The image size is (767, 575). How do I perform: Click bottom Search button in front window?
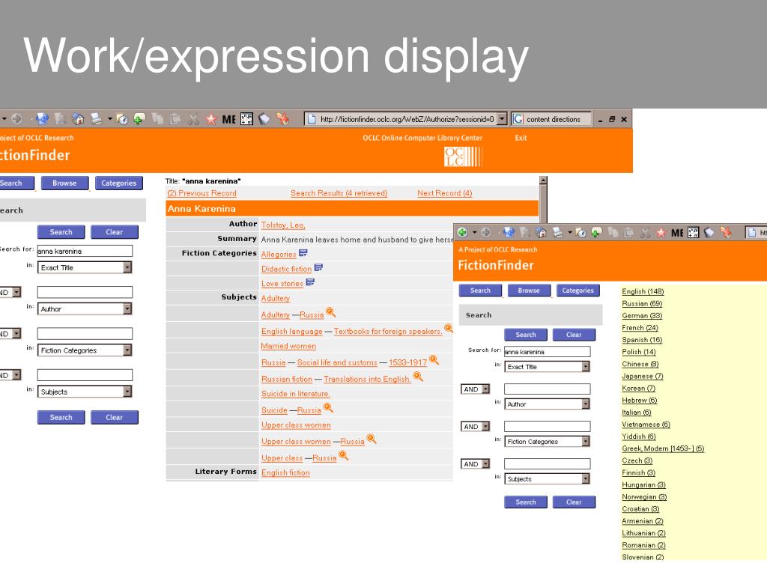click(525, 502)
